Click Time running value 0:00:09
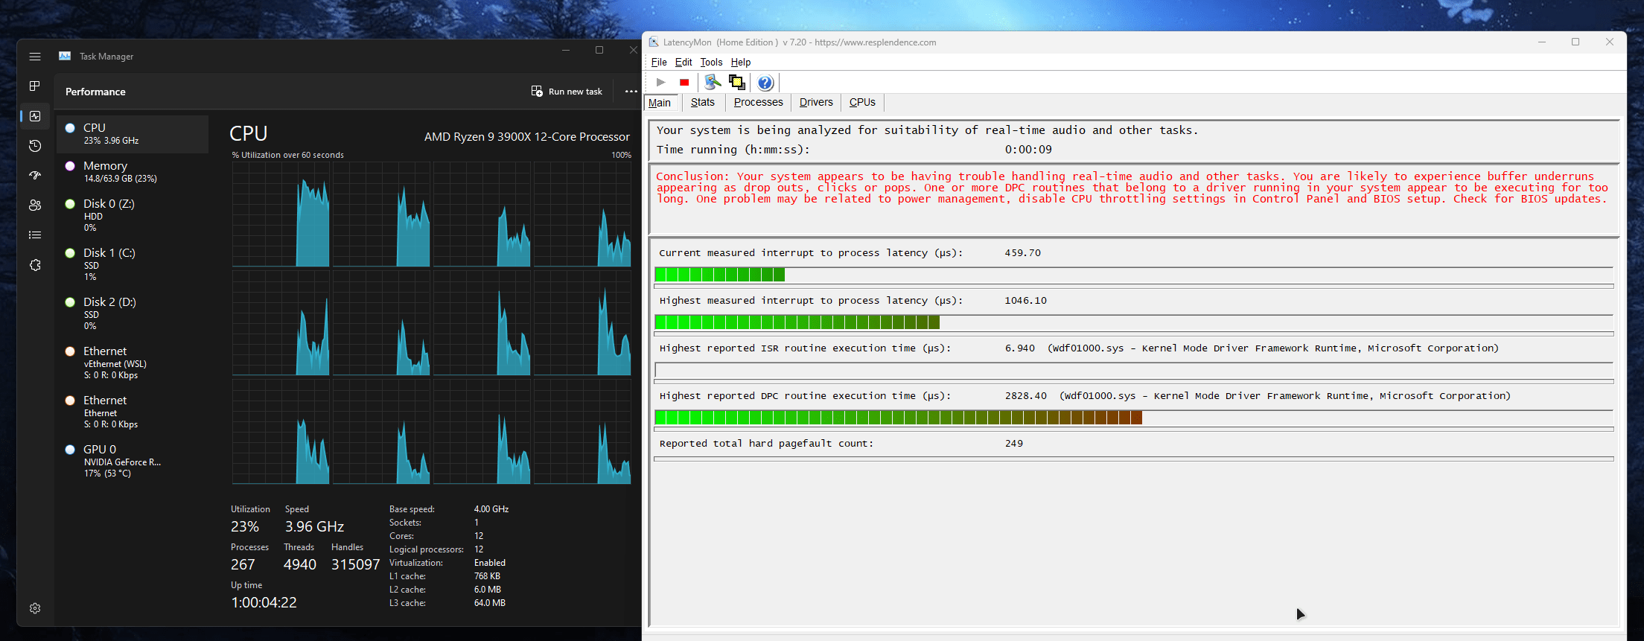Viewport: 1644px width, 641px height. pos(1028,150)
